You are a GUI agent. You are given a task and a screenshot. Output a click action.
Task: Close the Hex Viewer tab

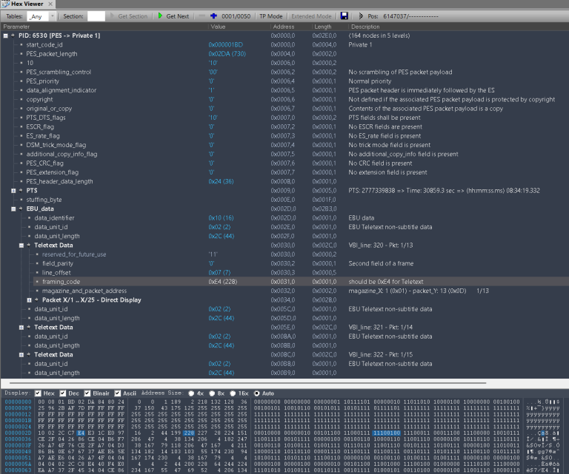click(x=50, y=4)
